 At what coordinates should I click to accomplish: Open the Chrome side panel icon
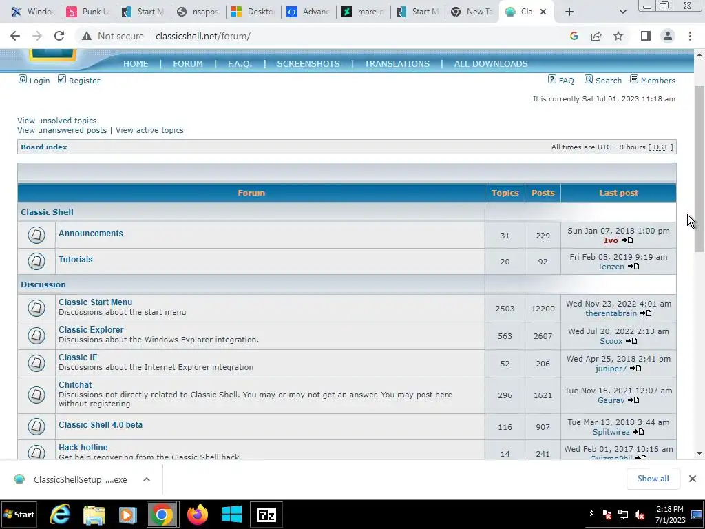pos(646,36)
